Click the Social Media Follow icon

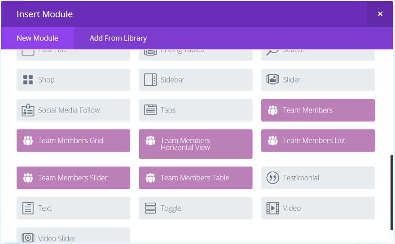click(28, 110)
